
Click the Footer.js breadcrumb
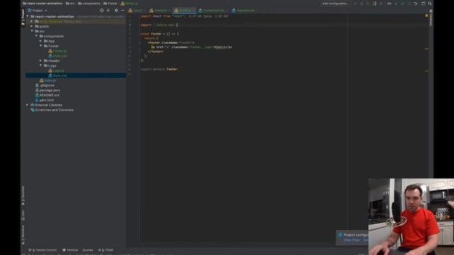pos(129,4)
